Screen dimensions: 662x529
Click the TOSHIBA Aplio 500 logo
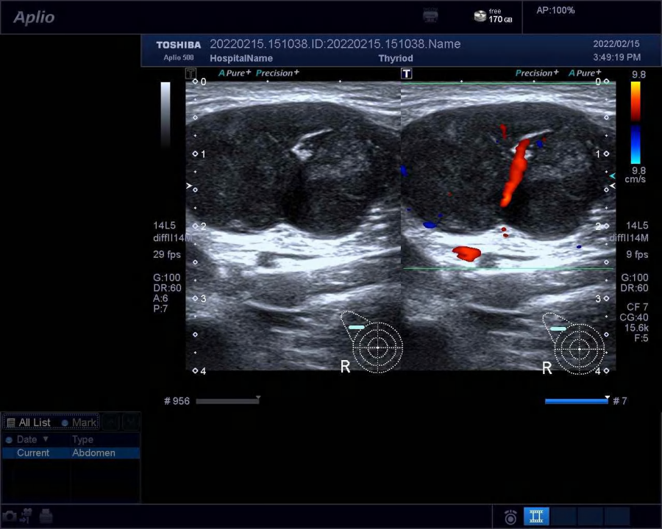point(178,51)
